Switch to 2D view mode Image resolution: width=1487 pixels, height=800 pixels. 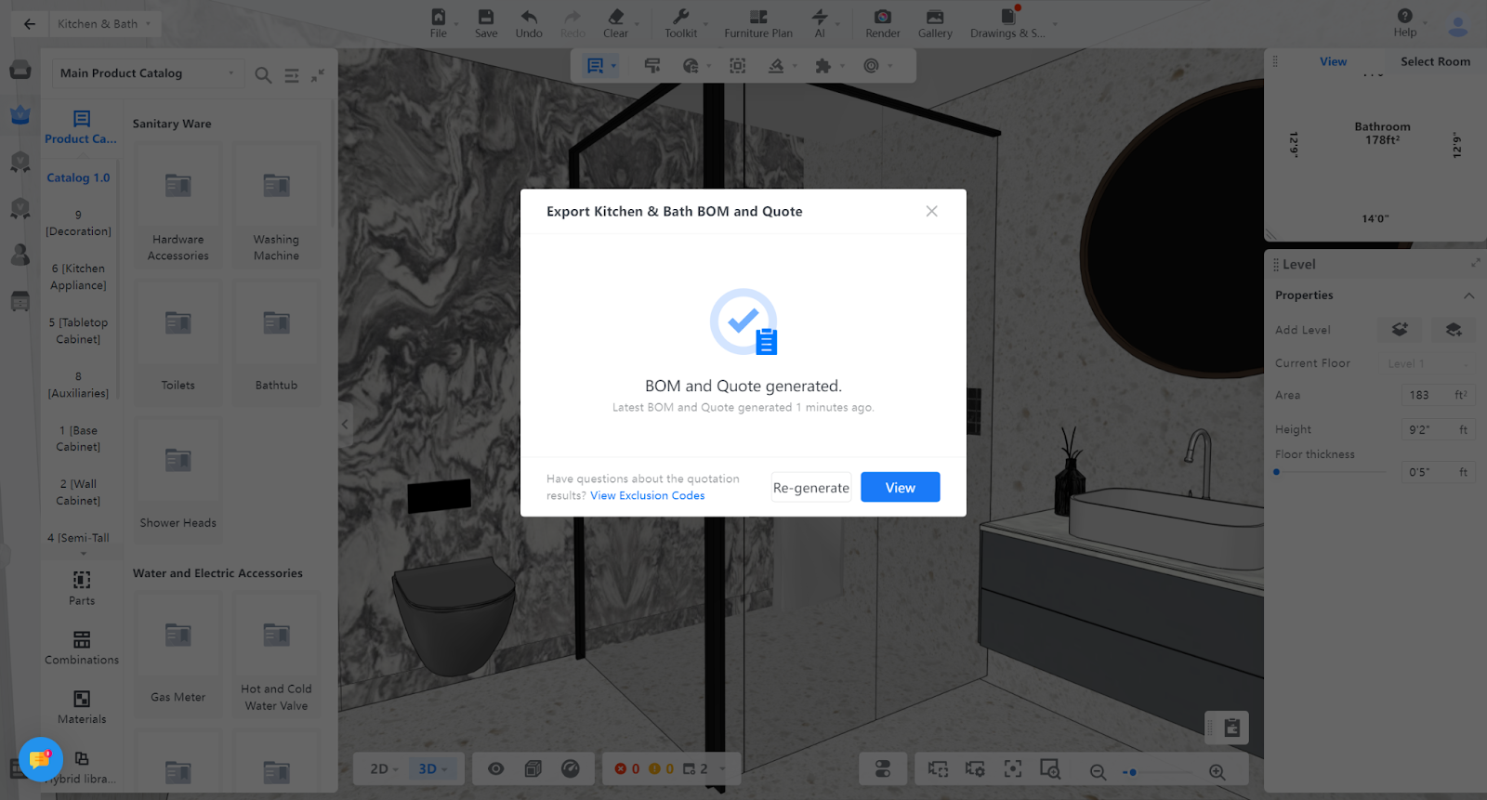point(383,768)
